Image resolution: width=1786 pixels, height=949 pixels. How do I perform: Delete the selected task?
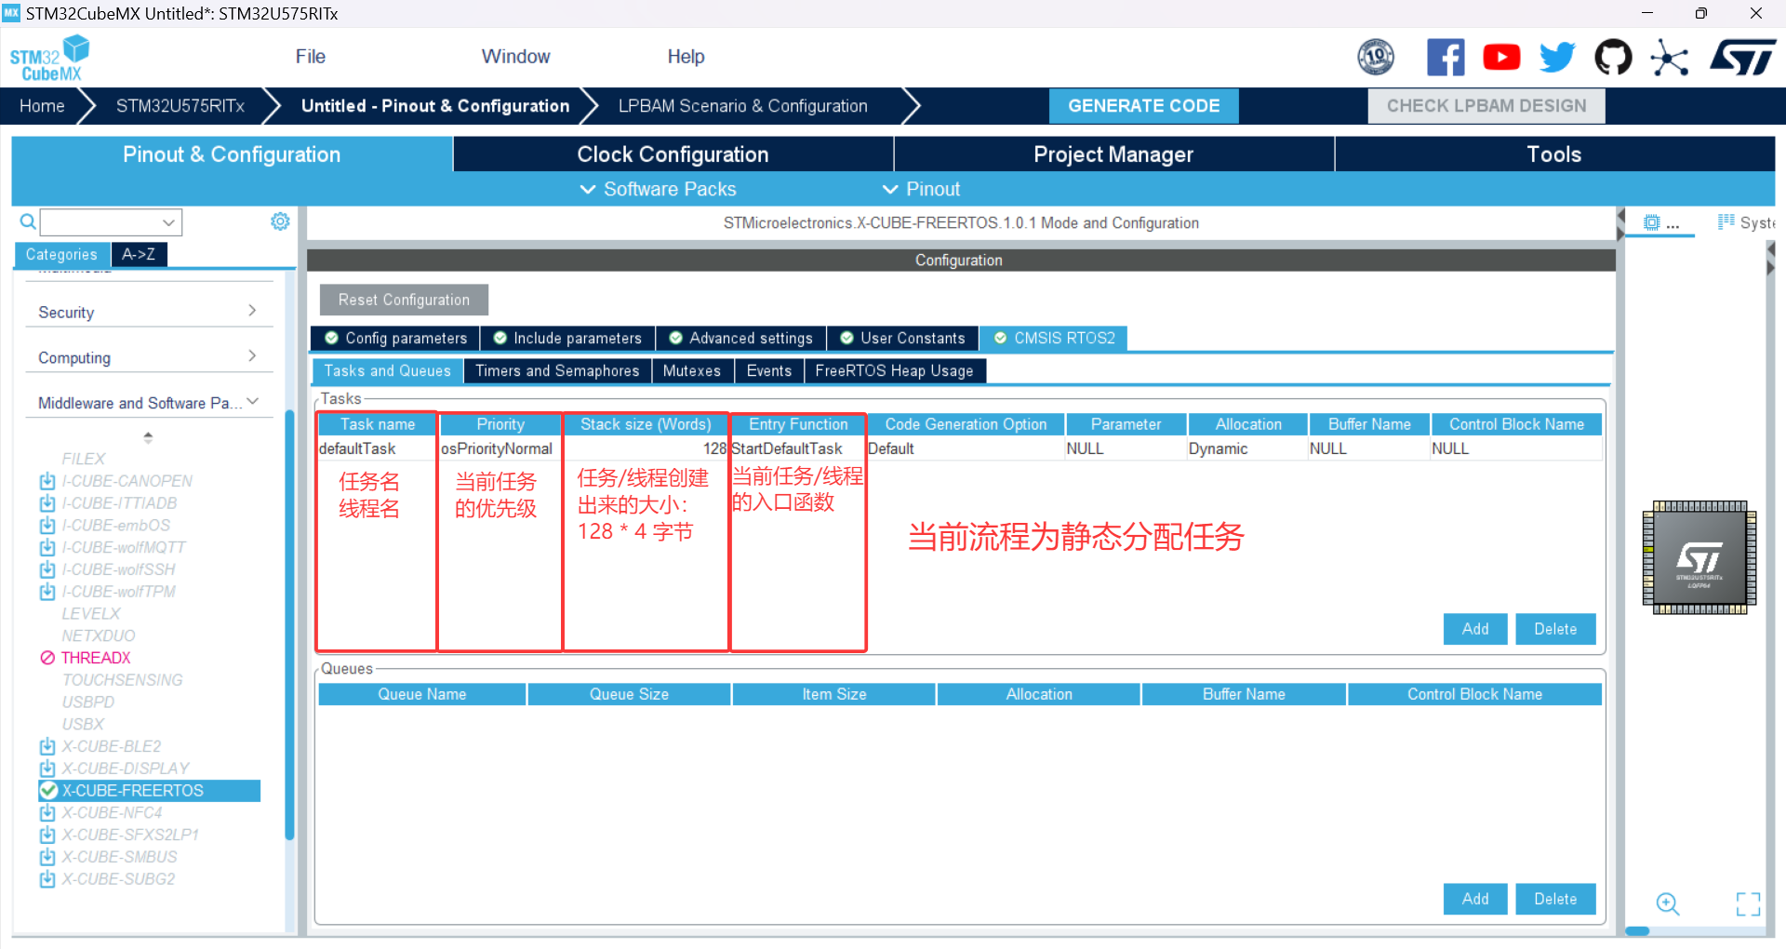(x=1555, y=629)
